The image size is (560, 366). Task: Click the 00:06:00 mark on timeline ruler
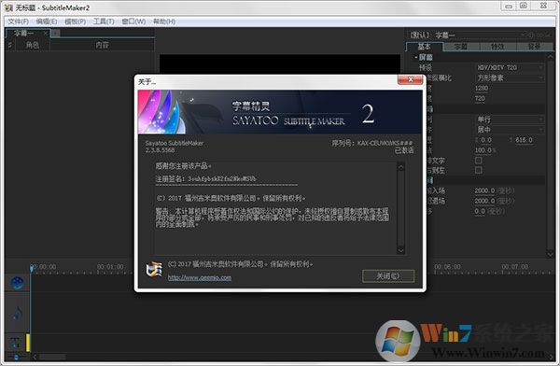coord(447,267)
